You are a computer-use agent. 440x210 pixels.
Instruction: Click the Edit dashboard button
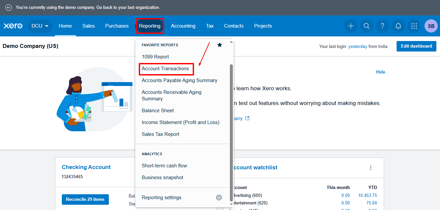coord(416,46)
